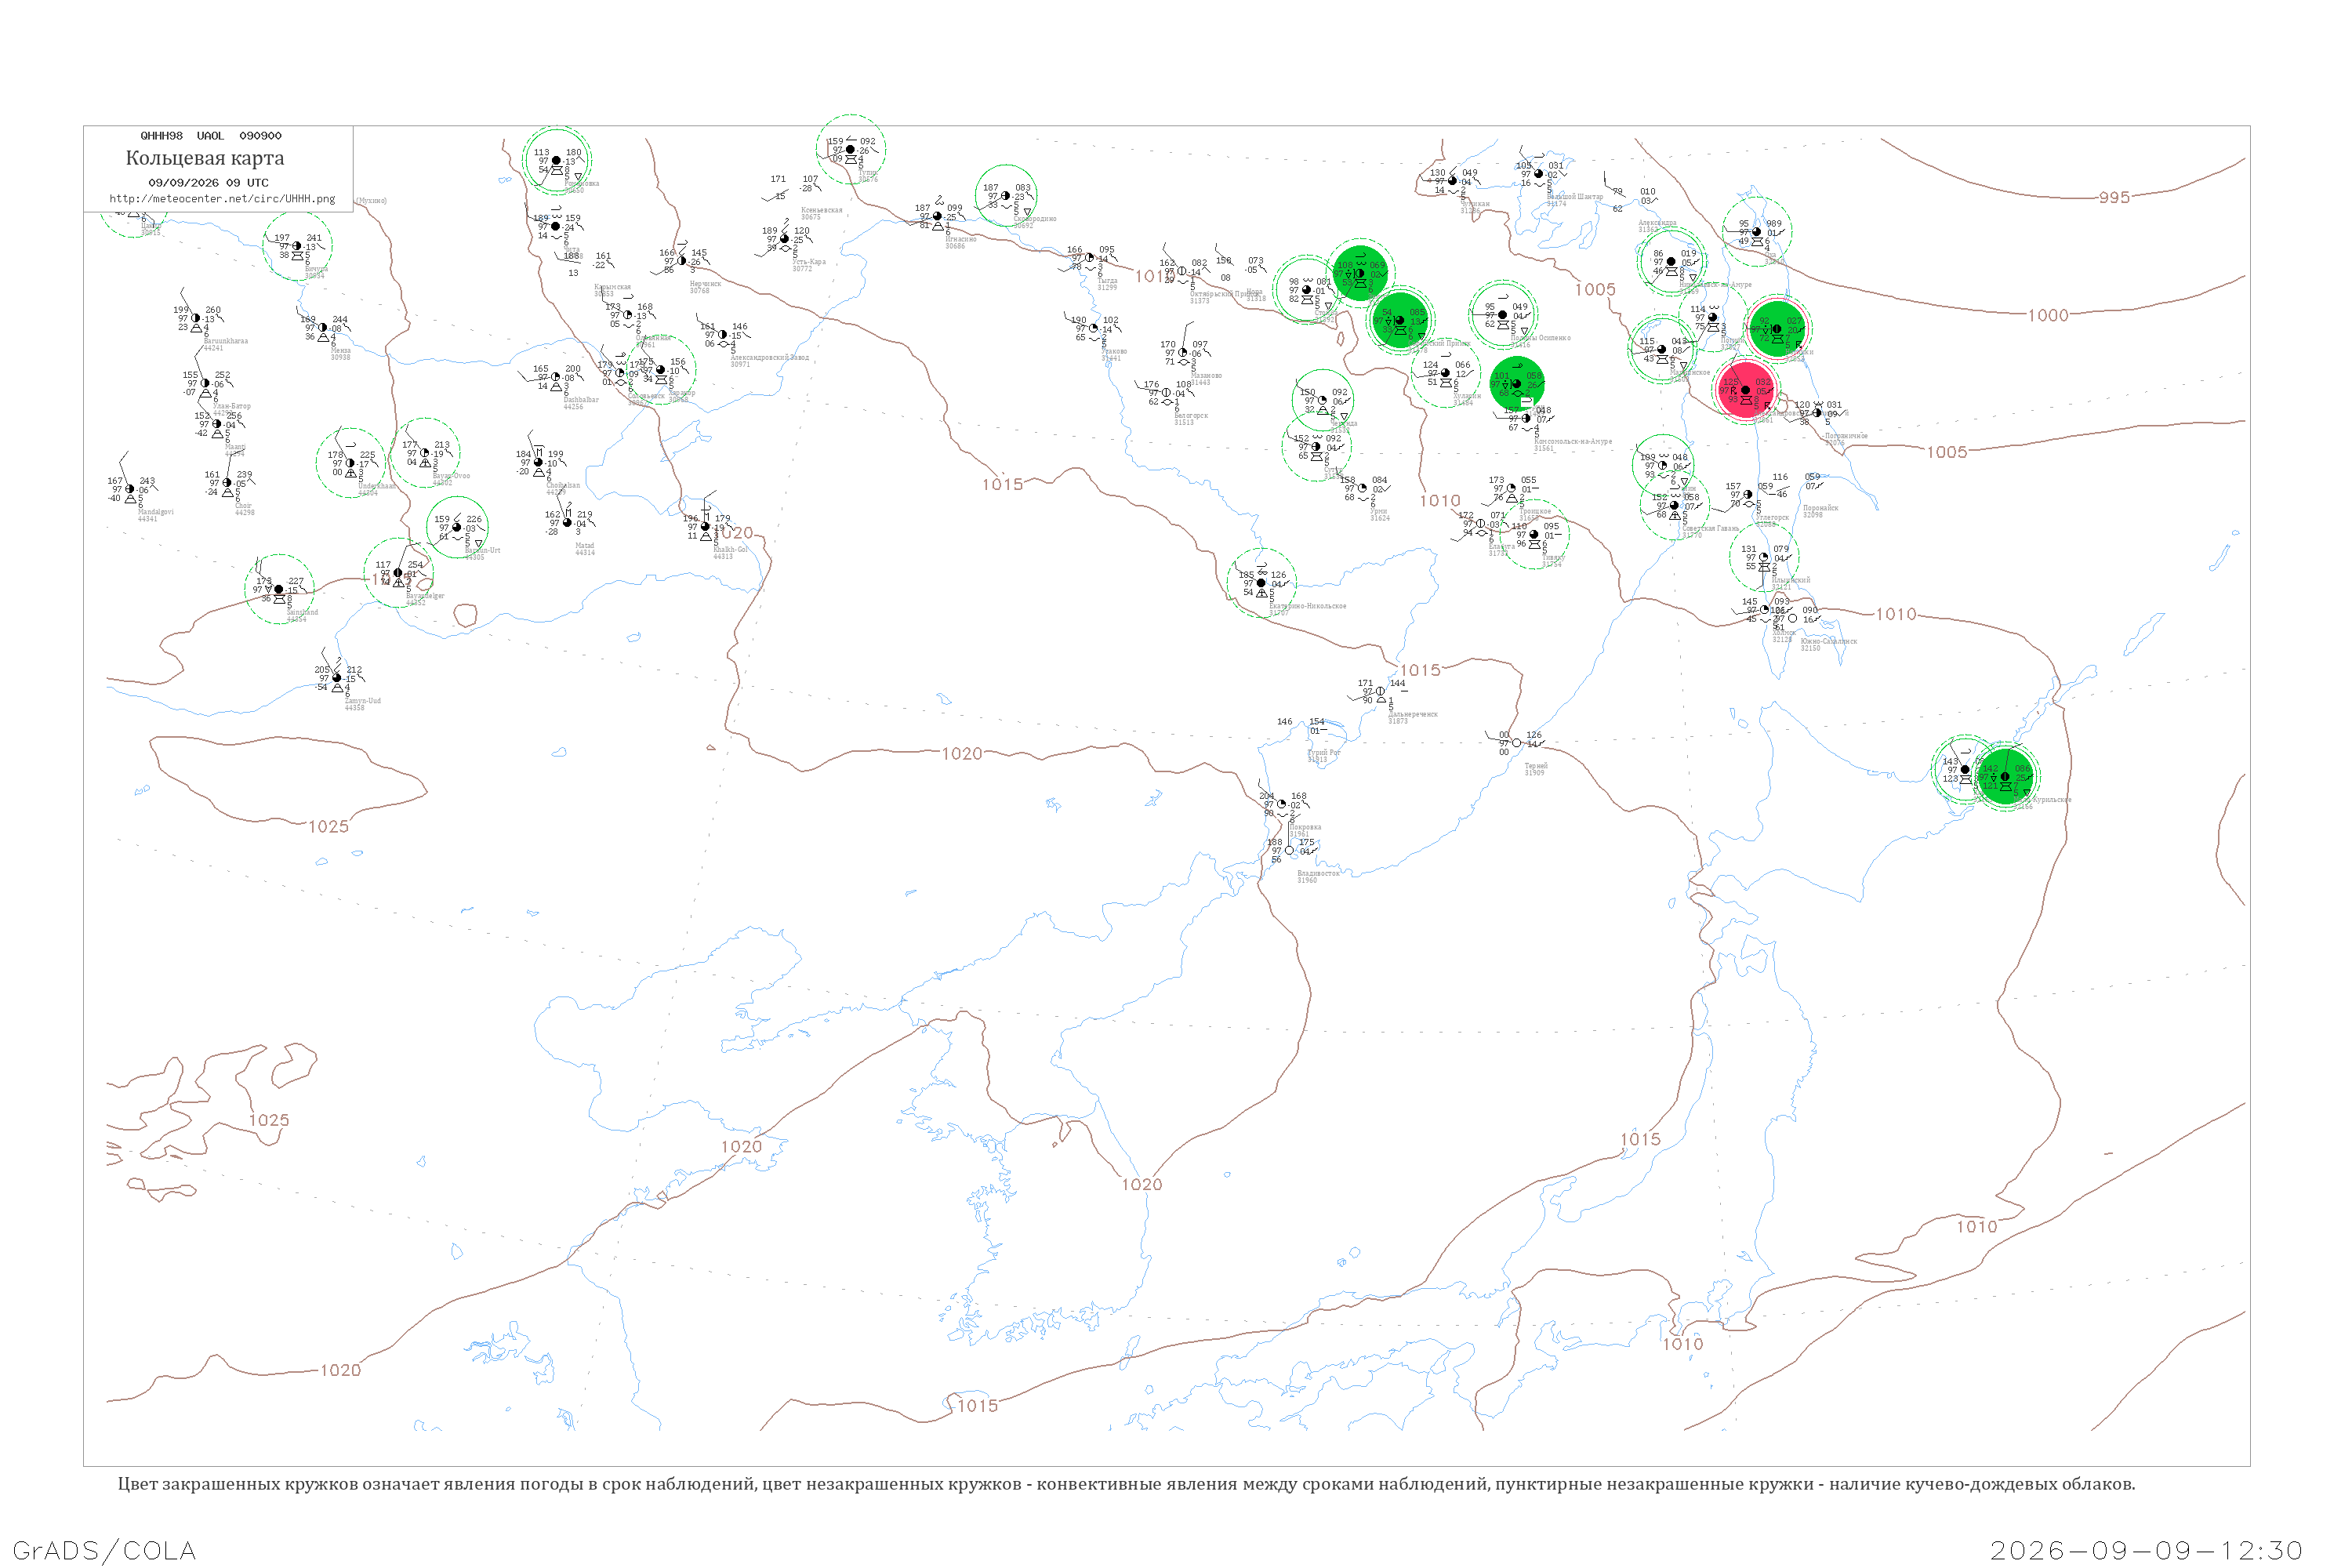Image resolution: width=2352 pixels, height=1568 pixels.
Task: Select the green filled station above Комсомольск-на-Амуре
Action: click(x=1516, y=383)
